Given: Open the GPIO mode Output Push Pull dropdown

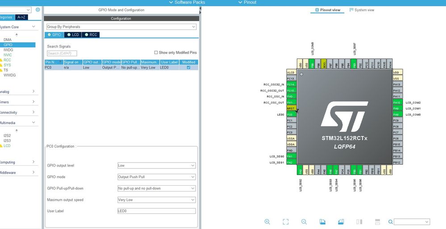Looking at the screenshot, I should point(156,177).
